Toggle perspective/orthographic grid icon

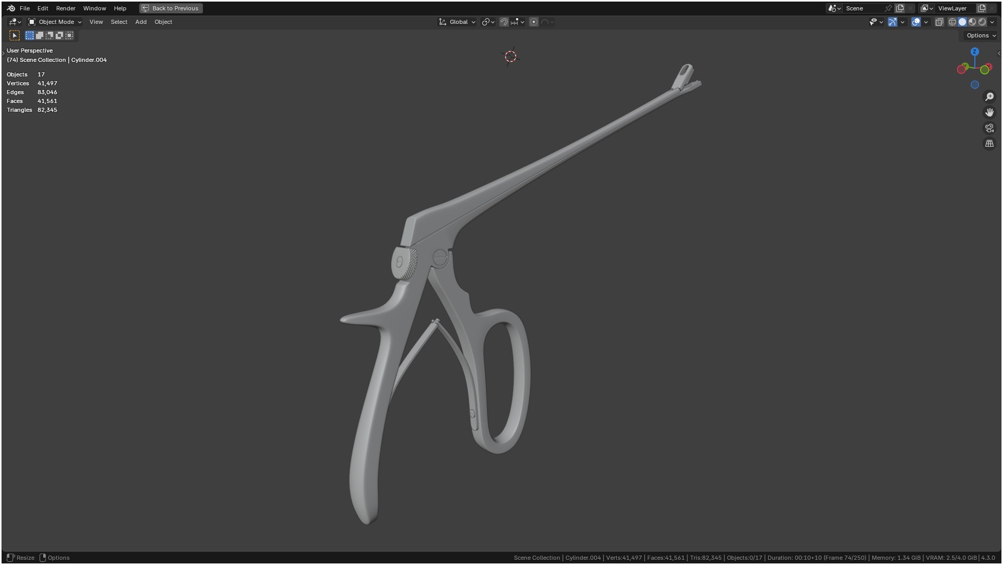coord(989,144)
